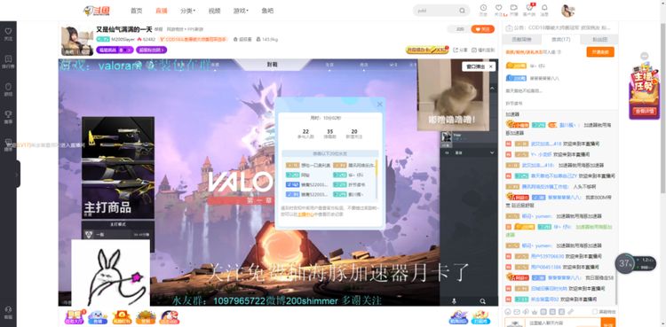Viewport: 666px width, 327px height.
Task: Open the 游戏 dropdown in the top navigation
Action: [241, 11]
